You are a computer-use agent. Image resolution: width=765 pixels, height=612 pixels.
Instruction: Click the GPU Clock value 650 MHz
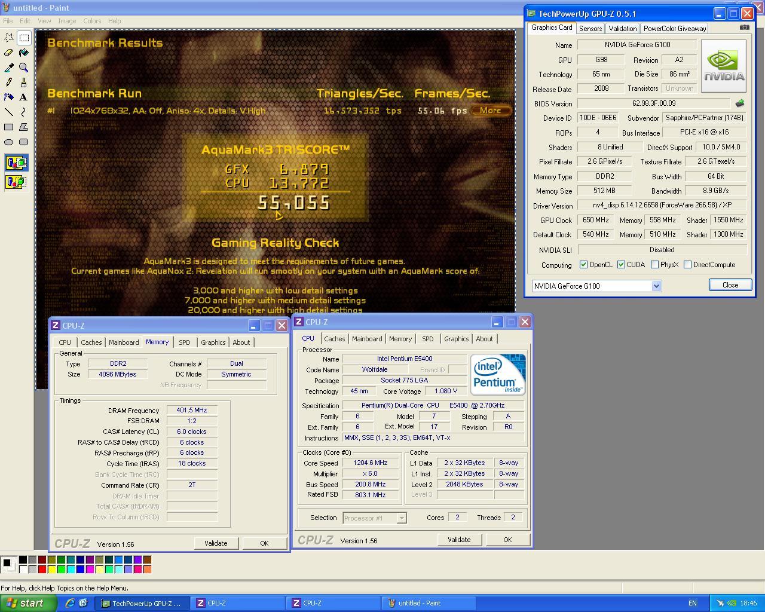point(596,220)
